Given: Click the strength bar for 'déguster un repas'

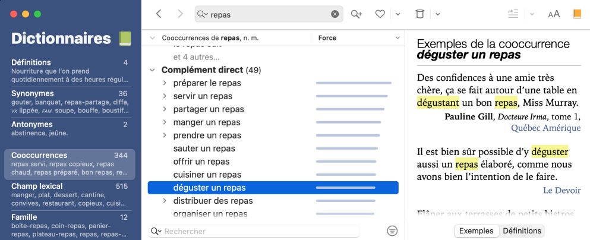Looking at the screenshot, I should [345, 188].
